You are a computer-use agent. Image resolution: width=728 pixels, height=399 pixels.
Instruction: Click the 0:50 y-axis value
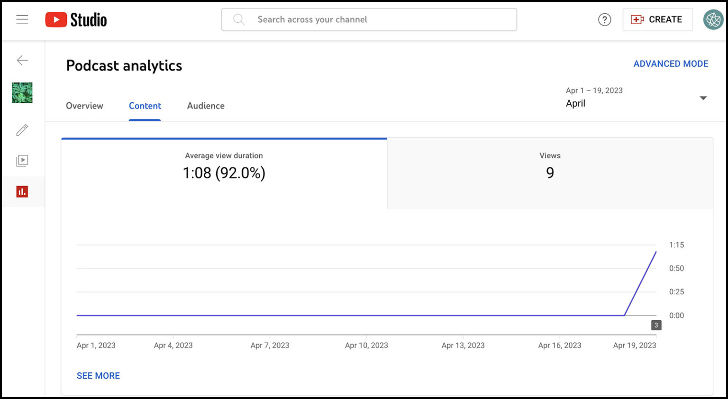[676, 268]
